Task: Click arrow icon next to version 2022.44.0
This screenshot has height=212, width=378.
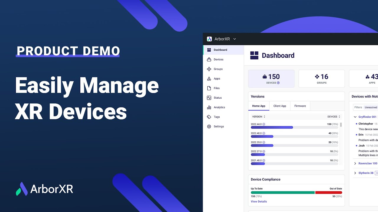Action: (x=264, y=124)
